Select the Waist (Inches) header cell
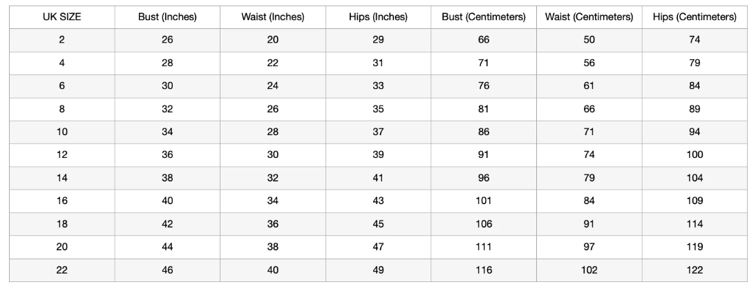 273,17
